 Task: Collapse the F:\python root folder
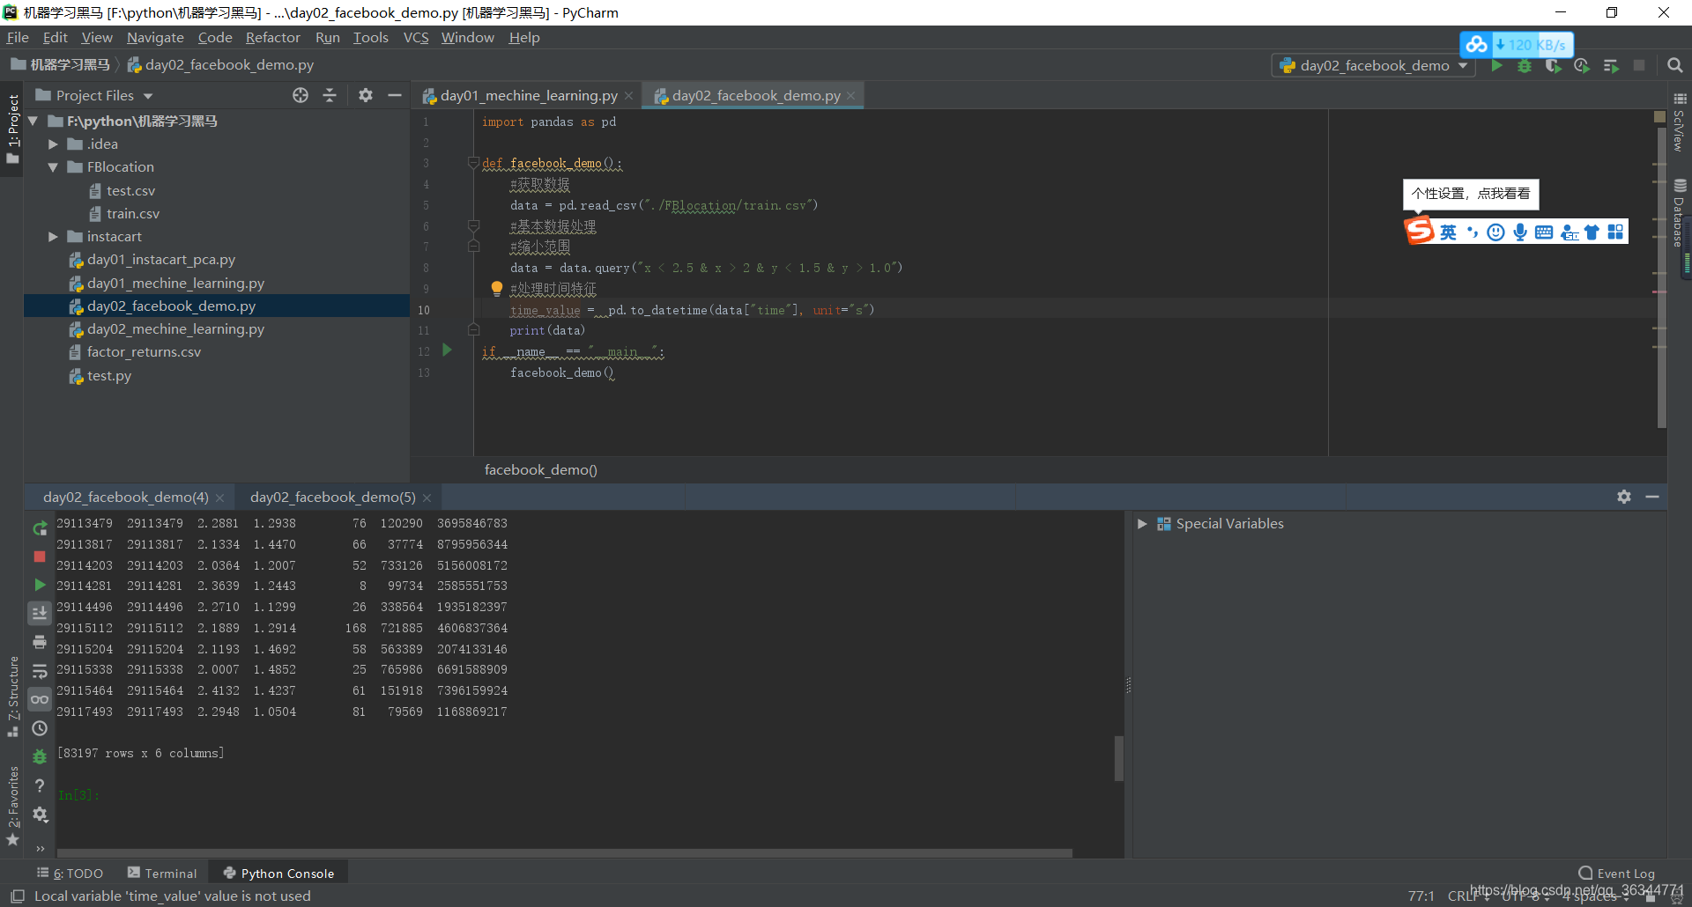[33, 121]
